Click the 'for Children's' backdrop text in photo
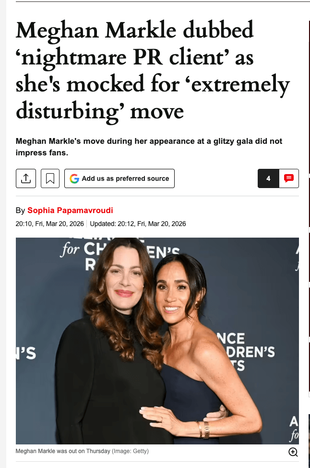The width and height of the screenshot is (310, 468). (x=120, y=251)
